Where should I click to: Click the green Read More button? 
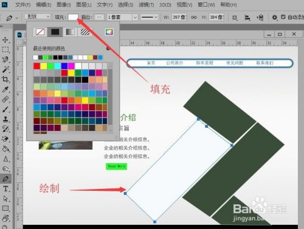click(x=116, y=167)
